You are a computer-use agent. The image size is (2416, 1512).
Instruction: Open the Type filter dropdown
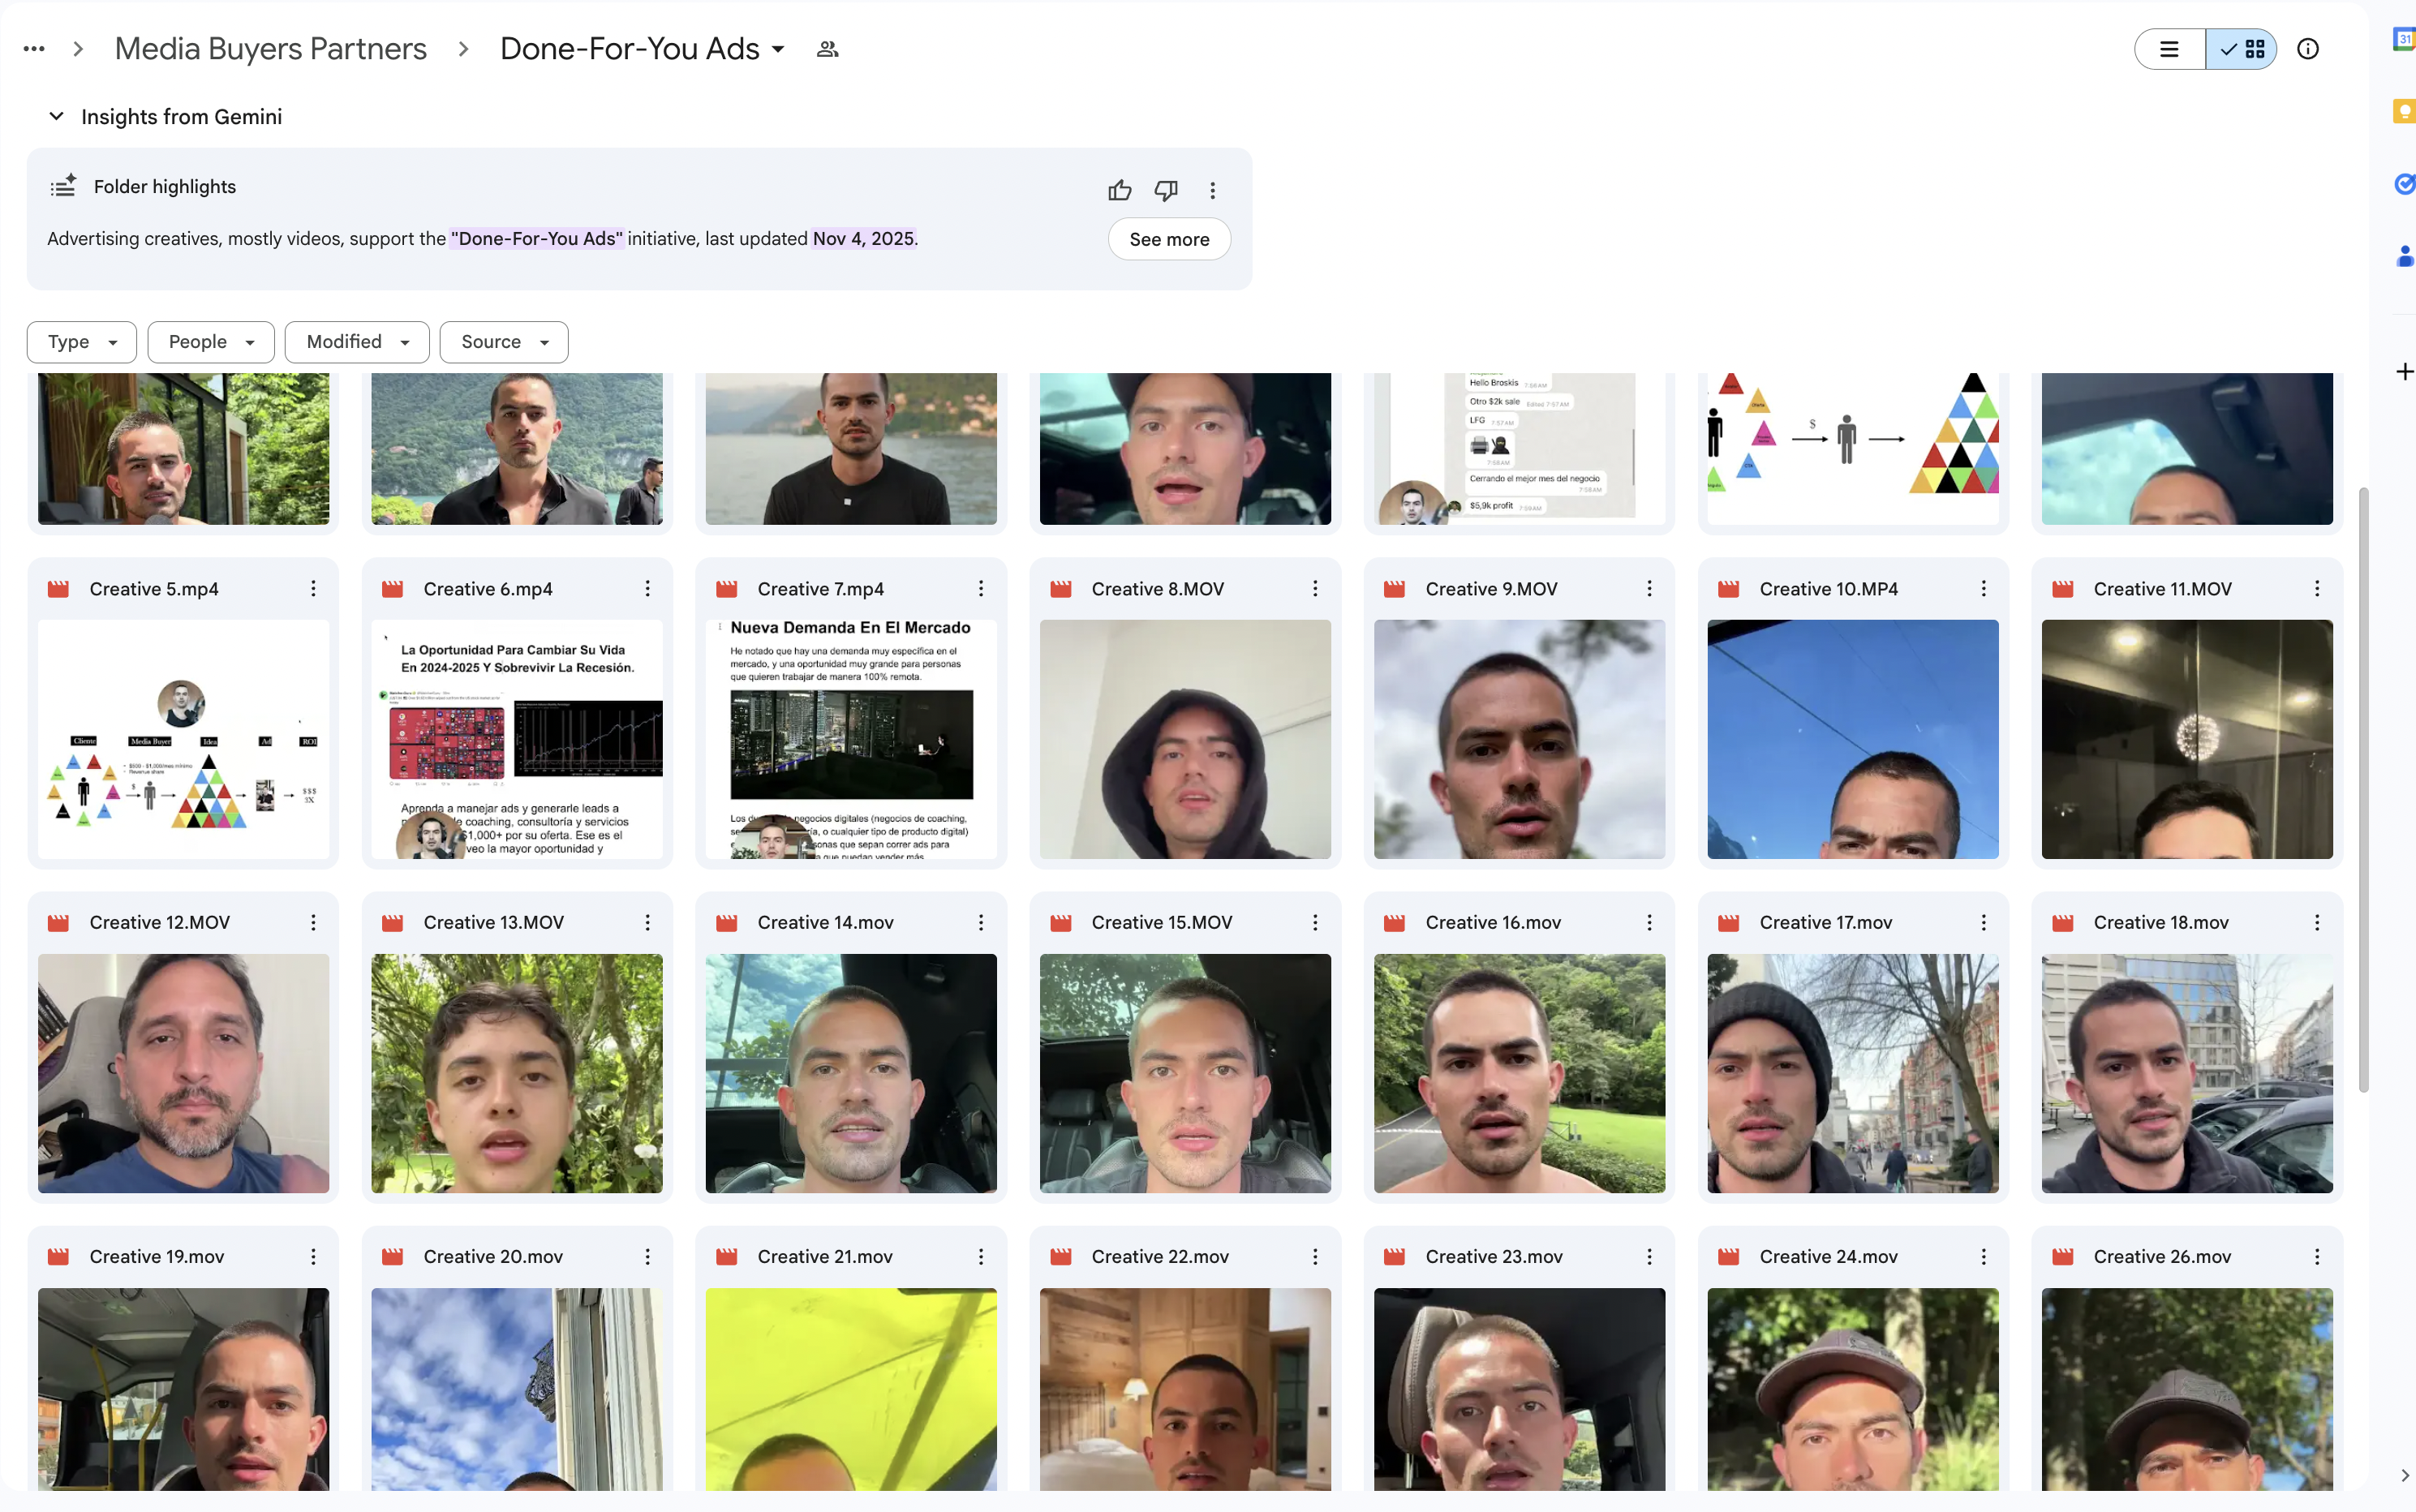point(82,342)
